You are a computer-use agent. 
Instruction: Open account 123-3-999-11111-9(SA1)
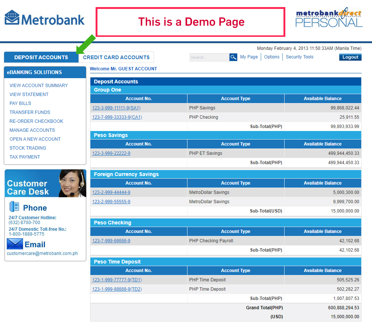116,108
